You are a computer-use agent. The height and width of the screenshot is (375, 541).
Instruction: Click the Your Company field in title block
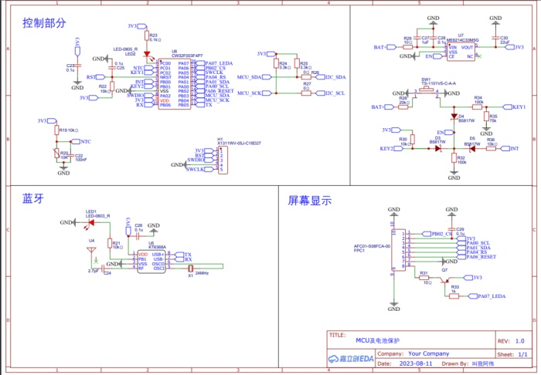[x=428, y=353]
